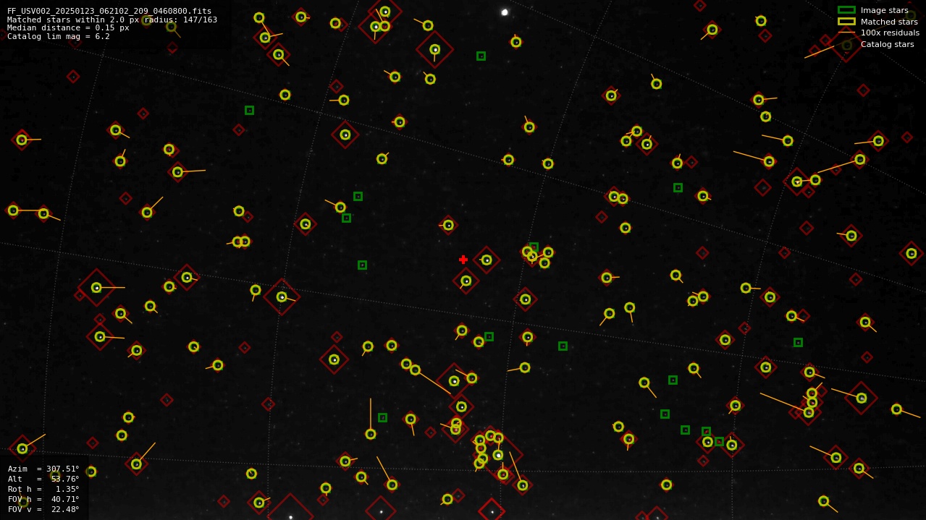This screenshot has height=520, width=926.
Task: Click the 'Rot h = 1.35°' readout
Action: 43,489
